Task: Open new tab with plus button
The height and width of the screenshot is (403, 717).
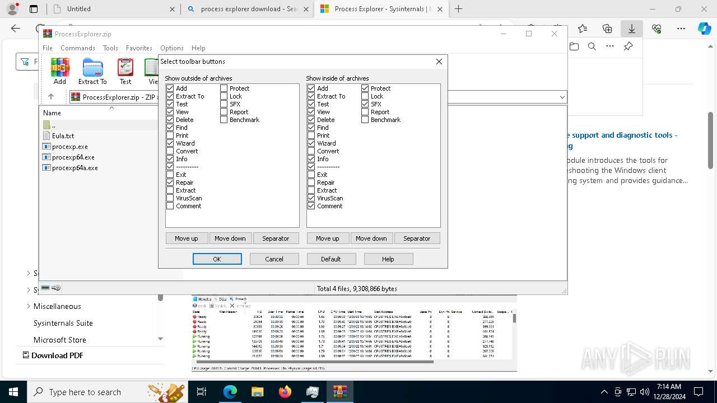Action: (459, 9)
